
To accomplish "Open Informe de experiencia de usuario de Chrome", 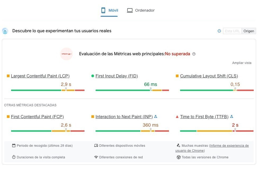I will click(212, 148).
